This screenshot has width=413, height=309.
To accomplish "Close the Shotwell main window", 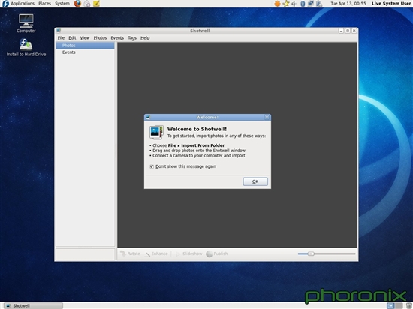I will pos(354,31).
